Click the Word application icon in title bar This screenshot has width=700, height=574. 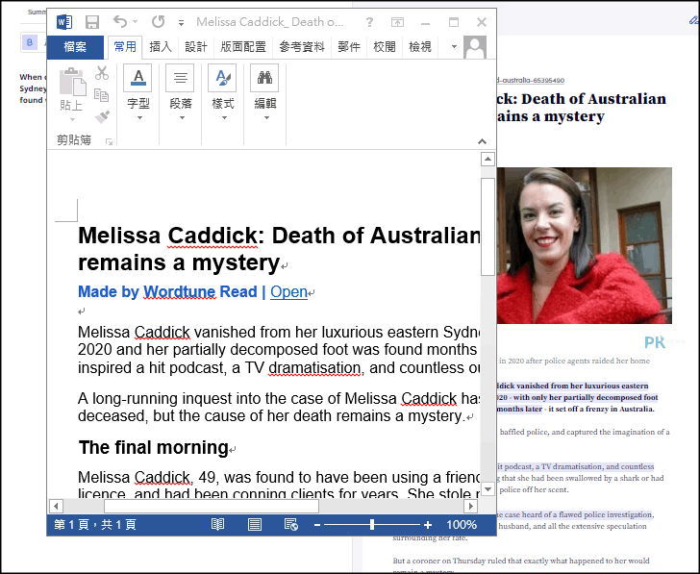(64, 22)
